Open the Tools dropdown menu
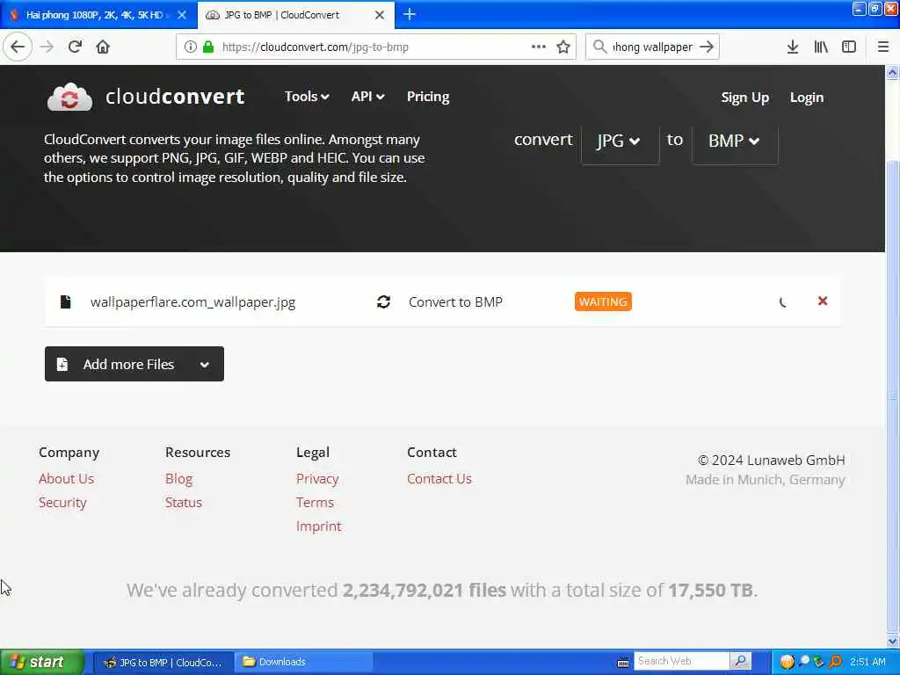This screenshot has height=675, width=900. coord(307,97)
